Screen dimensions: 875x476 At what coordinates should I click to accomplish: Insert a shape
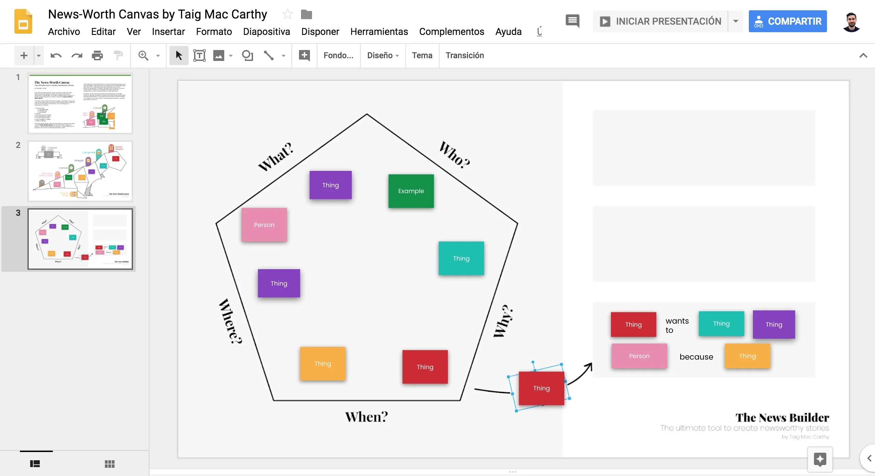[x=248, y=55]
